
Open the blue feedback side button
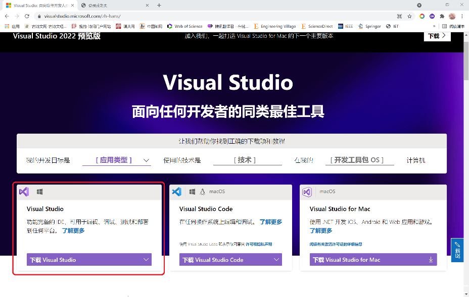click(457, 250)
